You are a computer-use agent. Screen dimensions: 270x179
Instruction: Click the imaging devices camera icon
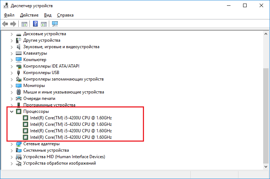tap(19, 163)
